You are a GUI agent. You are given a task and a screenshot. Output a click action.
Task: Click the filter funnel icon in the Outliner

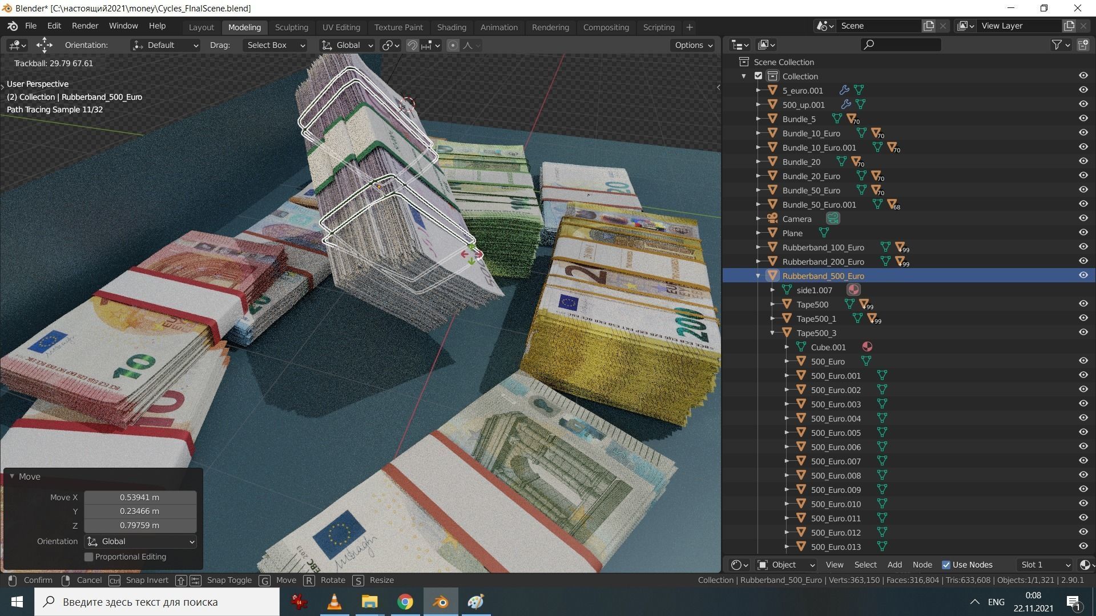1057,44
